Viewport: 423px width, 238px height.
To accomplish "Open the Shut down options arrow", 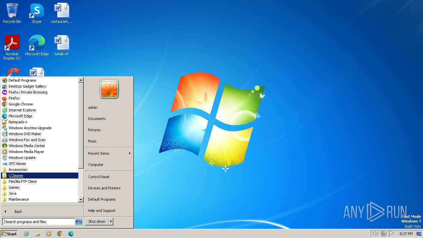I will (x=111, y=221).
